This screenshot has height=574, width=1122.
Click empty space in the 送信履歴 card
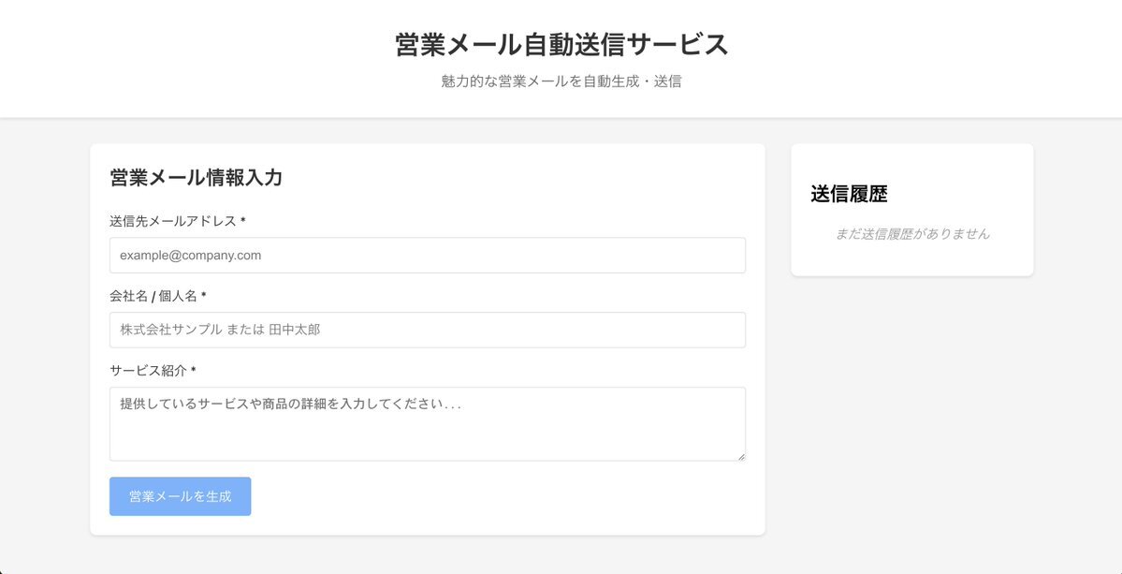click(912, 259)
